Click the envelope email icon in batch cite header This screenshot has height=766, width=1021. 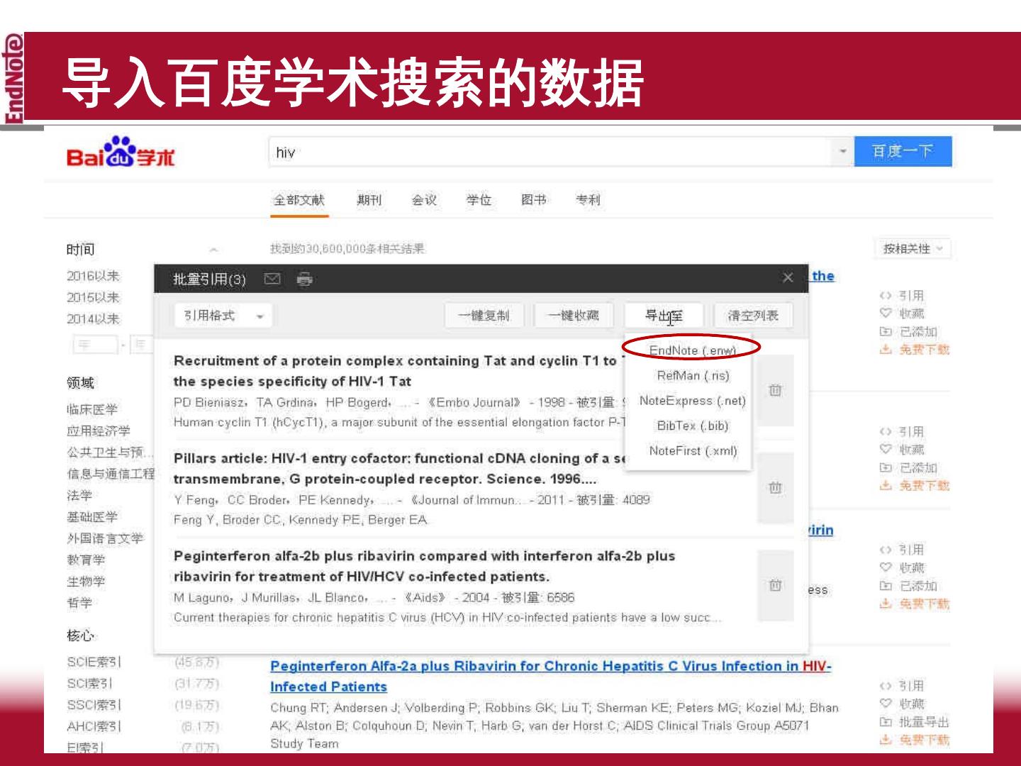(x=272, y=279)
